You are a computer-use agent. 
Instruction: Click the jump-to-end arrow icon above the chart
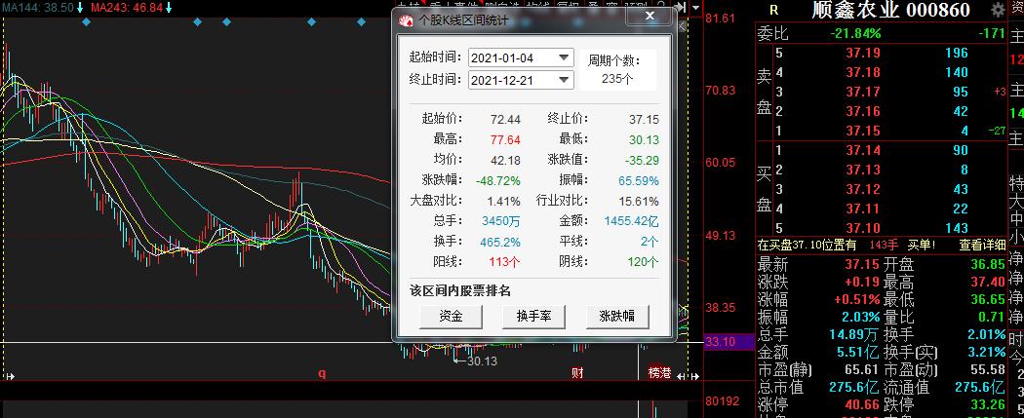680,7
